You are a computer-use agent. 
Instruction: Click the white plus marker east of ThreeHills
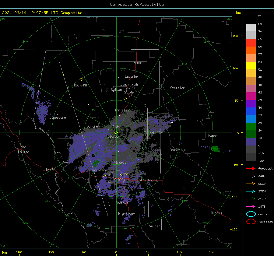(172, 122)
